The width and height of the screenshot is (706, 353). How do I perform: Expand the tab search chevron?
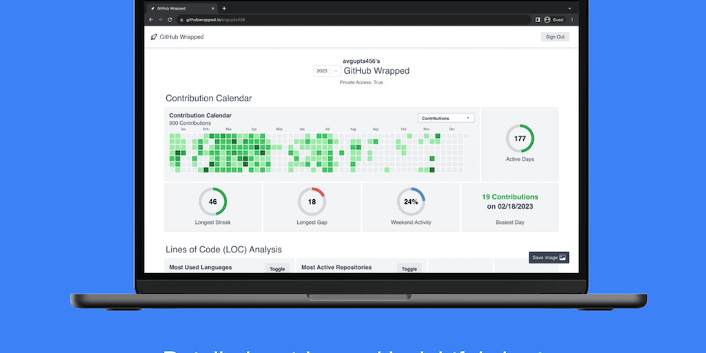(569, 8)
